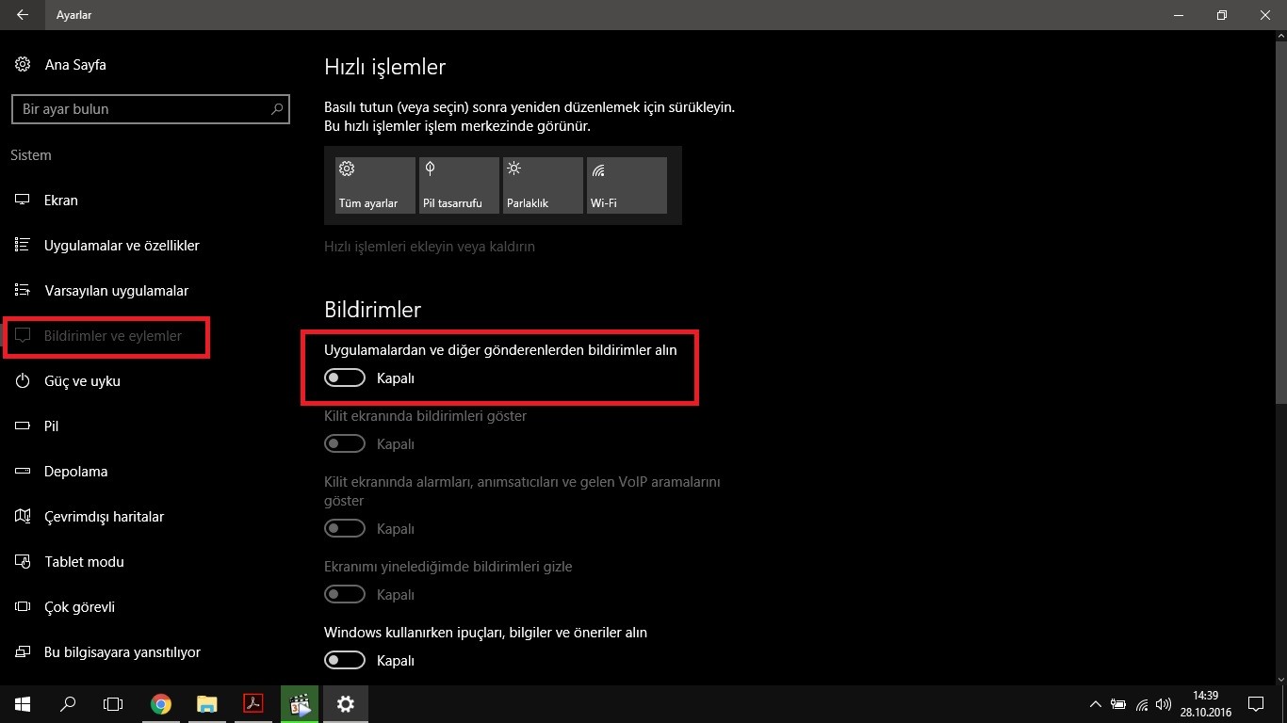The height and width of the screenshot is (723, 1287).
Task: Open taskbar search magnifier
Action: coord(68,704)
